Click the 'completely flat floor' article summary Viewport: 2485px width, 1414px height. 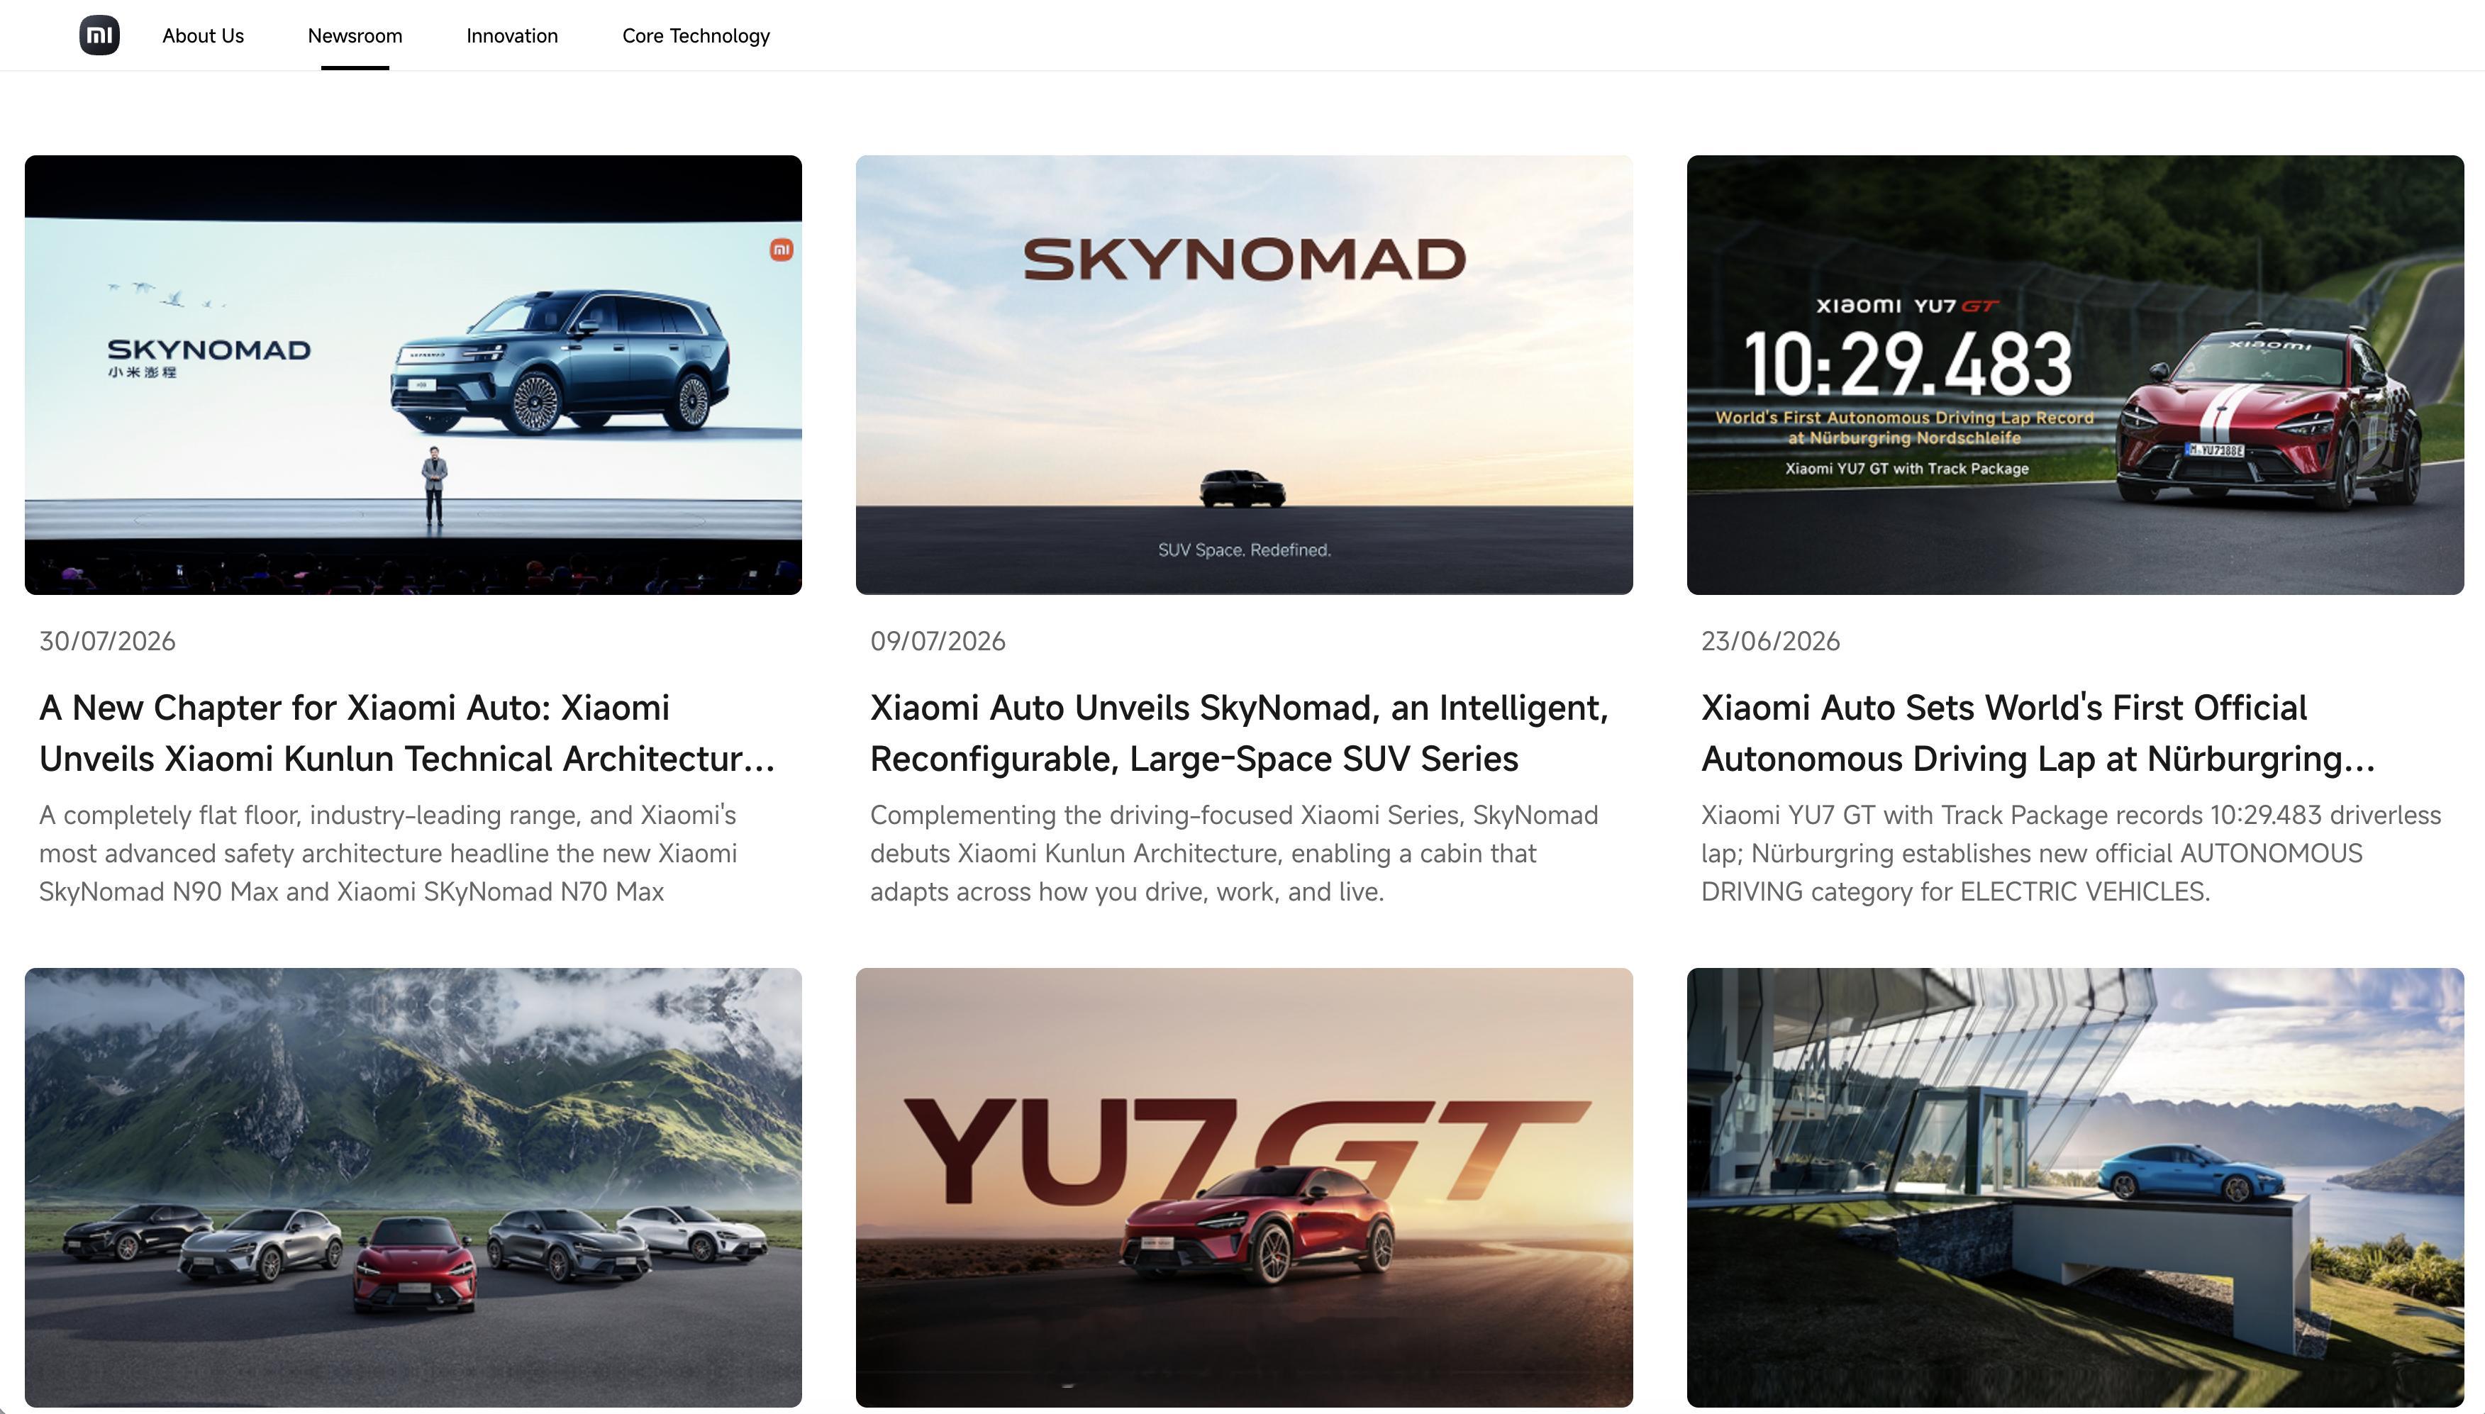point(389,854)
